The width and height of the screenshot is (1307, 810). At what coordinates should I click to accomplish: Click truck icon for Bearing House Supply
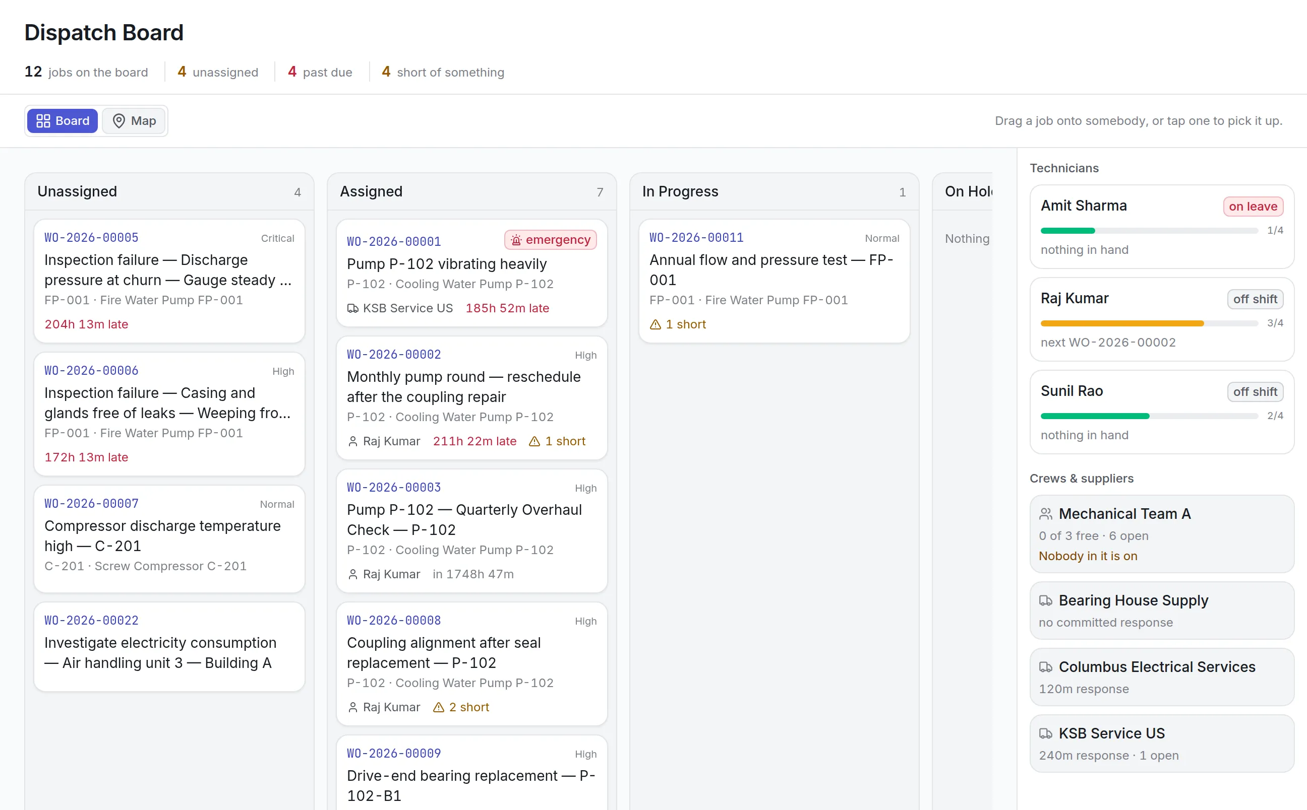coord(1046,601)
